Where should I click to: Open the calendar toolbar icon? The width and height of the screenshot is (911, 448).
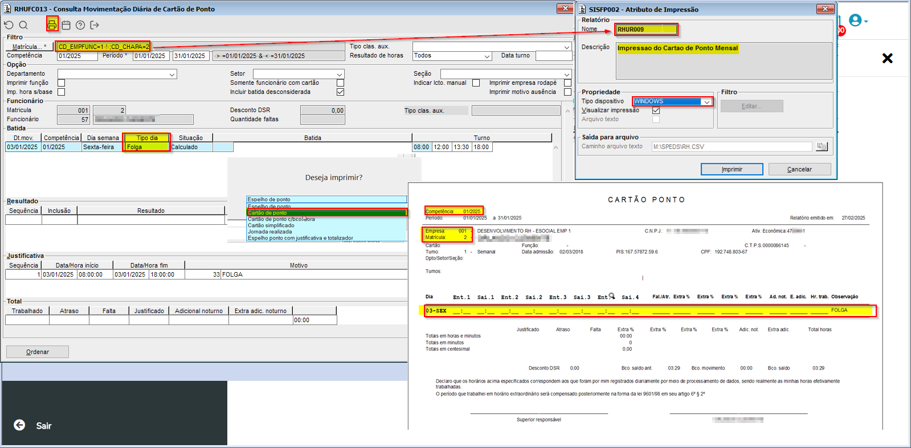pyautogui.click(x=66, y=25)
